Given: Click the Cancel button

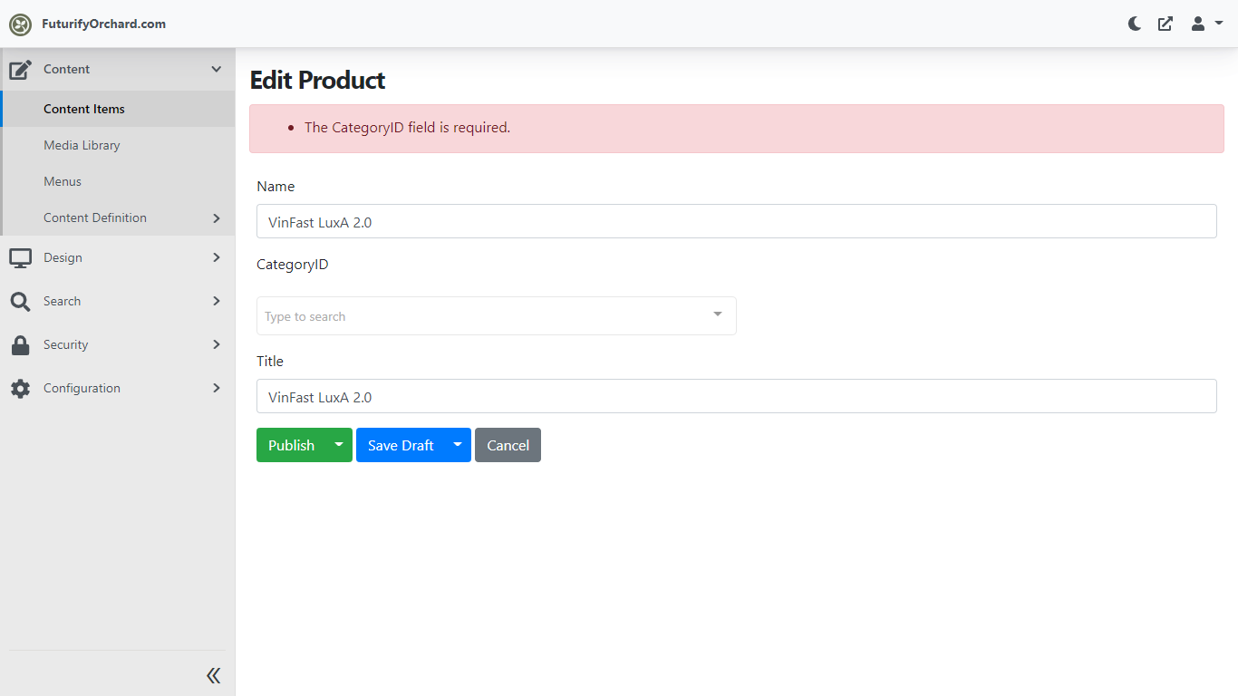Looking at the screenshot, I should (x=508, y=445).
